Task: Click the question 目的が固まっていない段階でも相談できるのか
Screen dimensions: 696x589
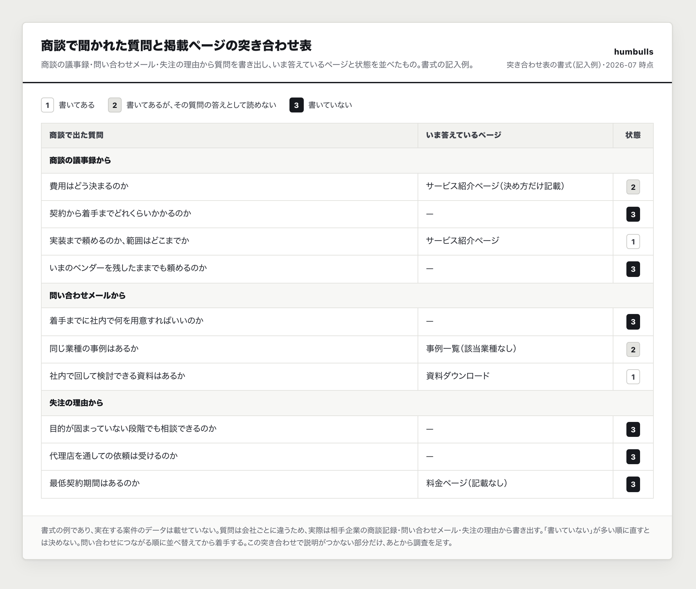Action: 133,428
